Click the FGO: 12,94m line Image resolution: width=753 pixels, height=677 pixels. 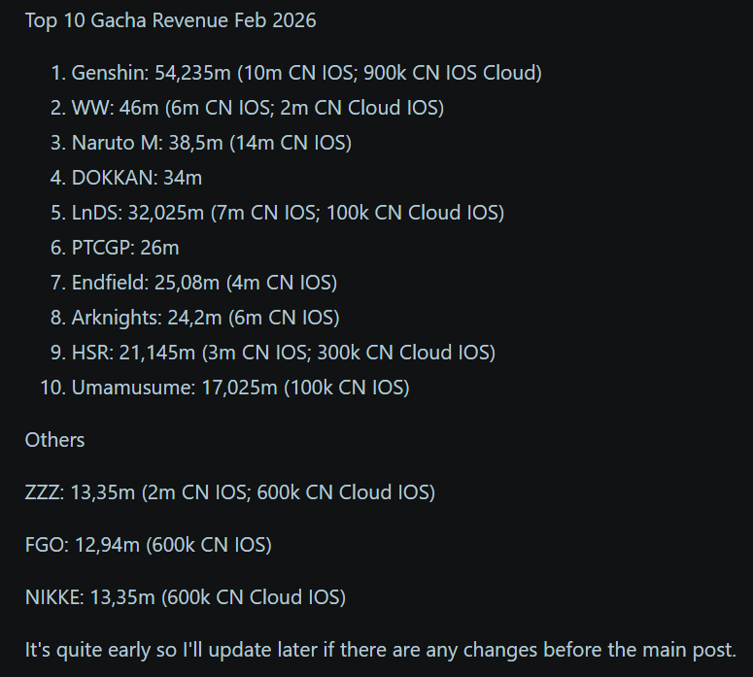[x=149, y=546]
